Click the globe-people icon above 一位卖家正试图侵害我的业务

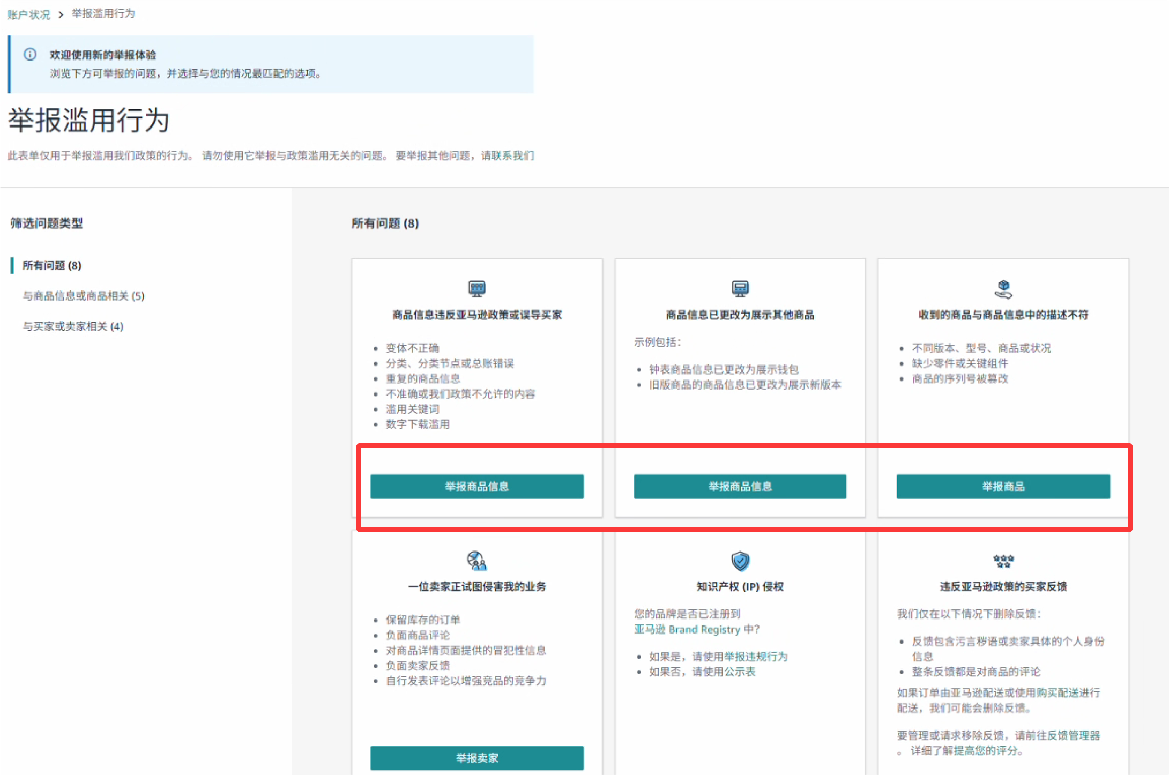476,561
